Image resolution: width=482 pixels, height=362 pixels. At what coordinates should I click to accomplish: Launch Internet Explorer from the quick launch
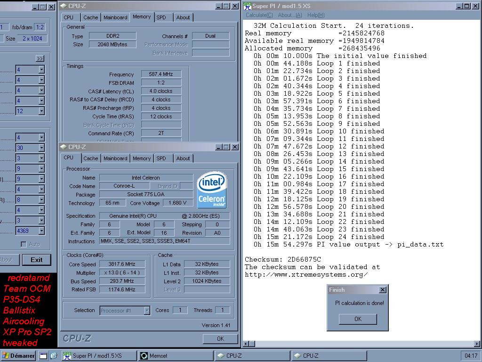(x=54, y=356)
